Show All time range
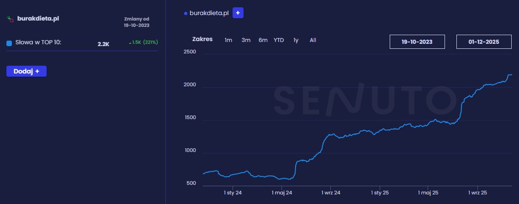Screen dimensions: 519x204 [x=313, y=40]
